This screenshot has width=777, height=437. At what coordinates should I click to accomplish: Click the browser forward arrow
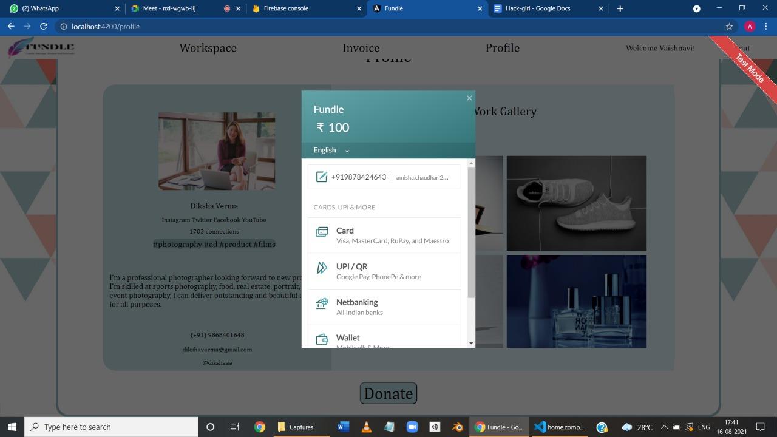(27, 27)
